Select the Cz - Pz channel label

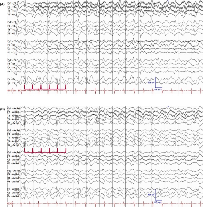click(x=11, y=83)
